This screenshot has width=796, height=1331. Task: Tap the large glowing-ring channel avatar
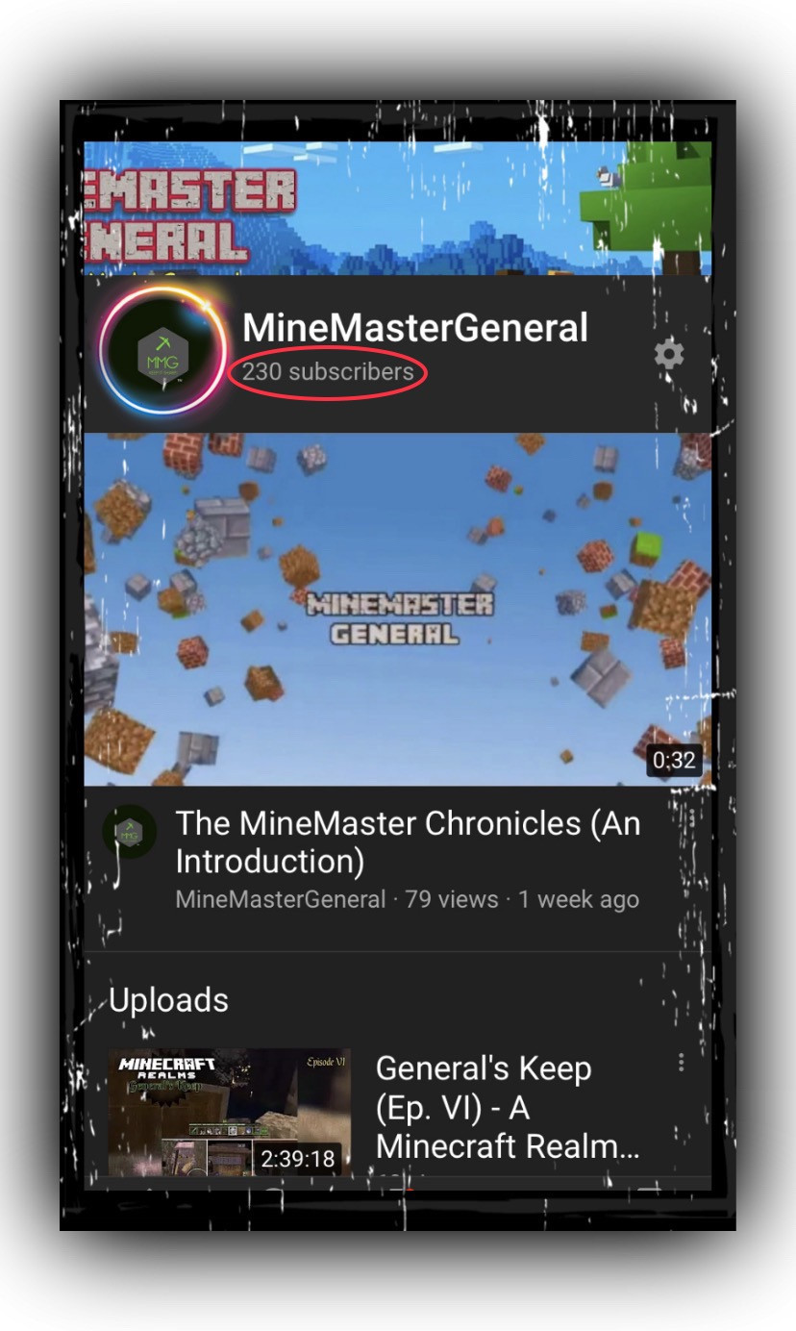click(163, 352)
